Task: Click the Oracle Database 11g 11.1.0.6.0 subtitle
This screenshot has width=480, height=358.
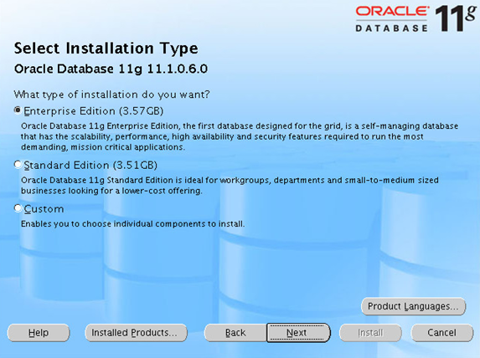Action: 111,69
